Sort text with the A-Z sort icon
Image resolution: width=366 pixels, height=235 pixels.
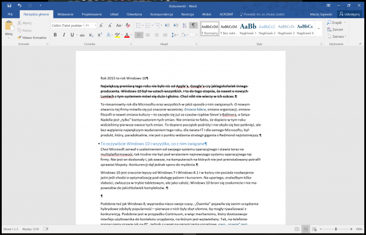click(184, 25)
